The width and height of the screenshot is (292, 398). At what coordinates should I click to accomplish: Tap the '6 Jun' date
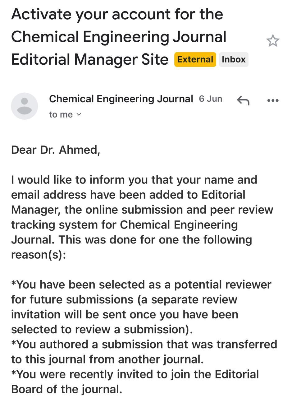click(x=211, y=99)
